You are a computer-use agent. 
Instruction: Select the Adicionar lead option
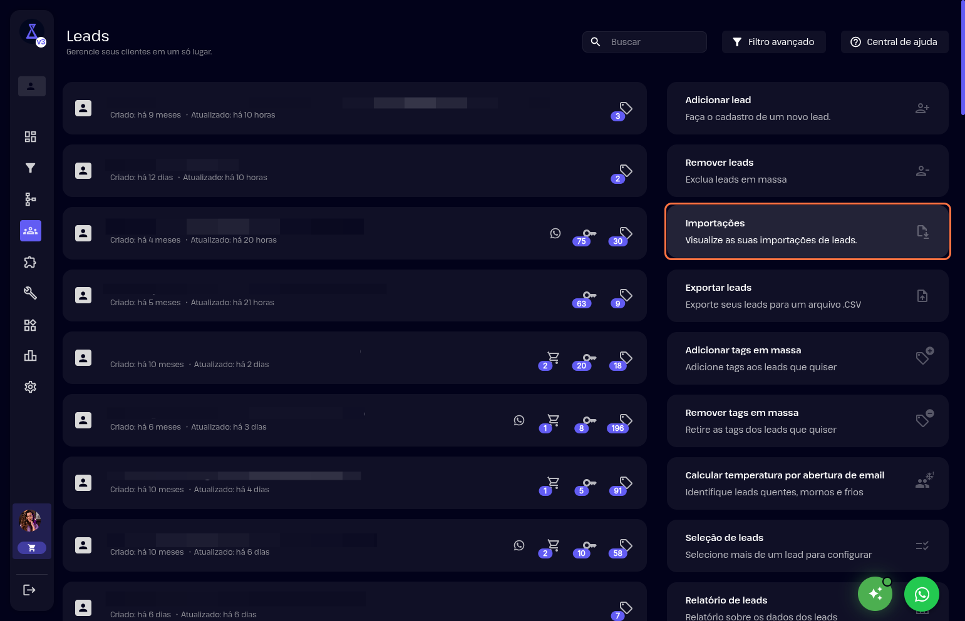(x=807, y=108)
